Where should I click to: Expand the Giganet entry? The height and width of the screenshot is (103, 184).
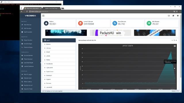pos(59,80)
